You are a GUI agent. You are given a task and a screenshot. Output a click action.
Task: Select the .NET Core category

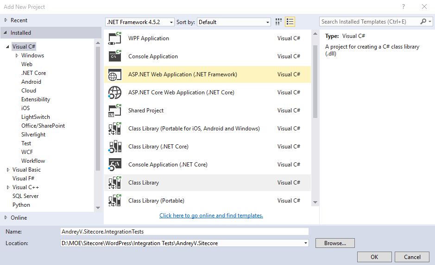point(33,73)
